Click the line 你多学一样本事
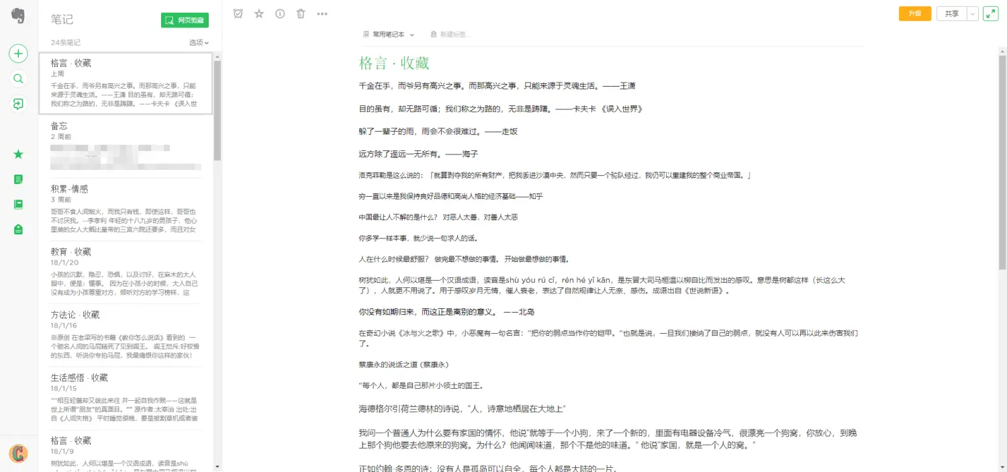 point(418,238)
